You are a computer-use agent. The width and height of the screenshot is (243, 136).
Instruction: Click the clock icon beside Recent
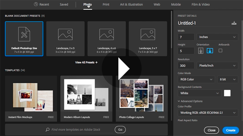[x=36, y=4]
